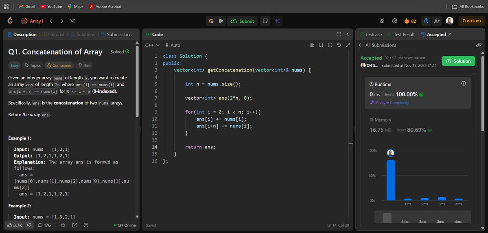Star this question as favorite

tap(63, 225)
